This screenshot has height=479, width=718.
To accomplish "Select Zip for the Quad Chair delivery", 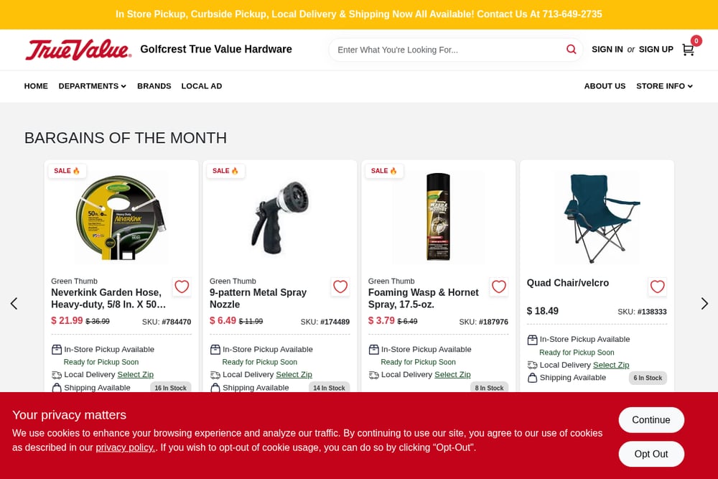I will (x=611, y=365).
